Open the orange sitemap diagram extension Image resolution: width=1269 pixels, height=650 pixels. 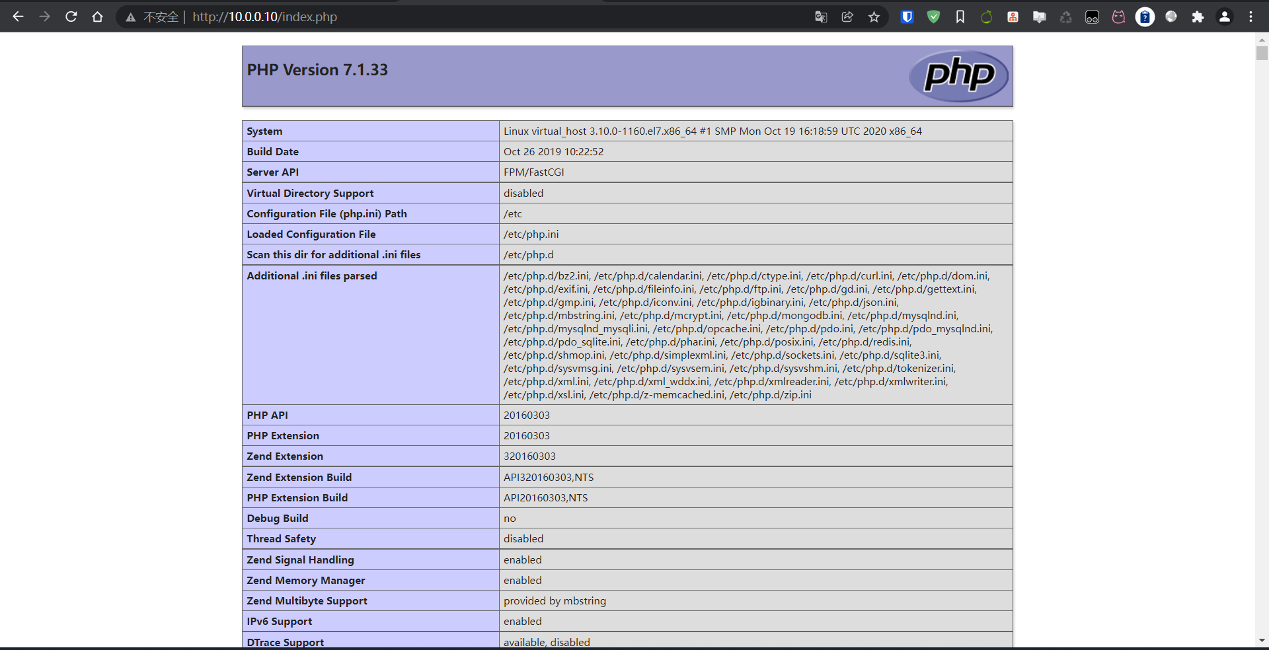1013,17
